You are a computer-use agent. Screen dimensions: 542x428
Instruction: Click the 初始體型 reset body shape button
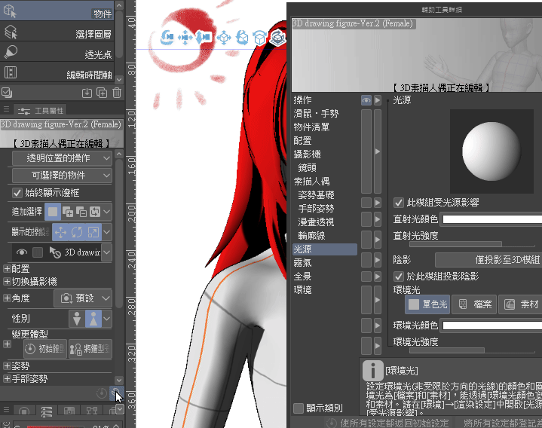45,349
